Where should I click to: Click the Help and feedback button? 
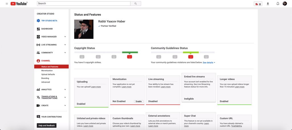[x=46, y=125]
